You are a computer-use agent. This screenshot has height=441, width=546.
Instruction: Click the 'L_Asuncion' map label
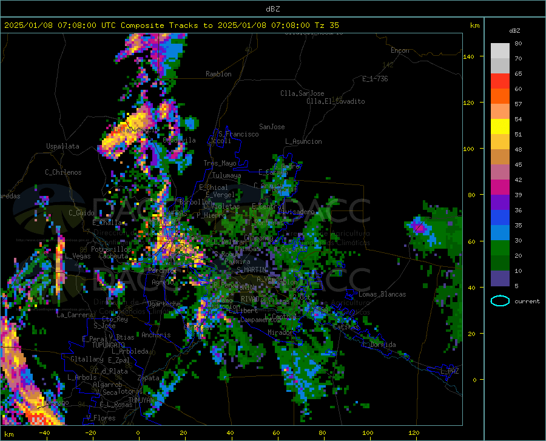(303, 141)
